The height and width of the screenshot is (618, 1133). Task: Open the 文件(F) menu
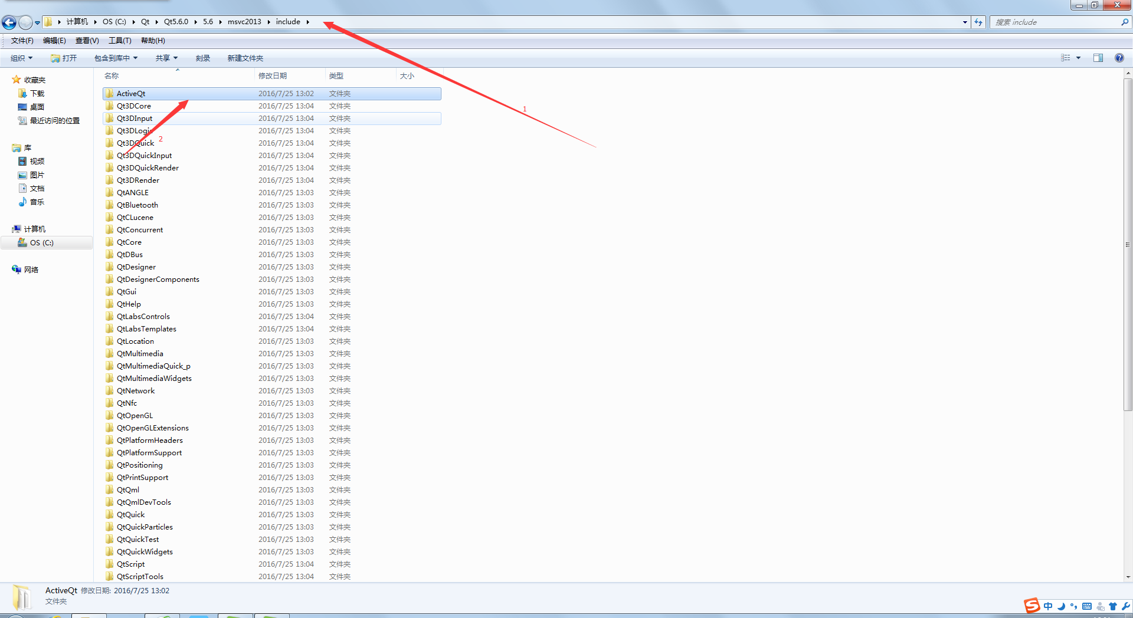click(22, 41)
